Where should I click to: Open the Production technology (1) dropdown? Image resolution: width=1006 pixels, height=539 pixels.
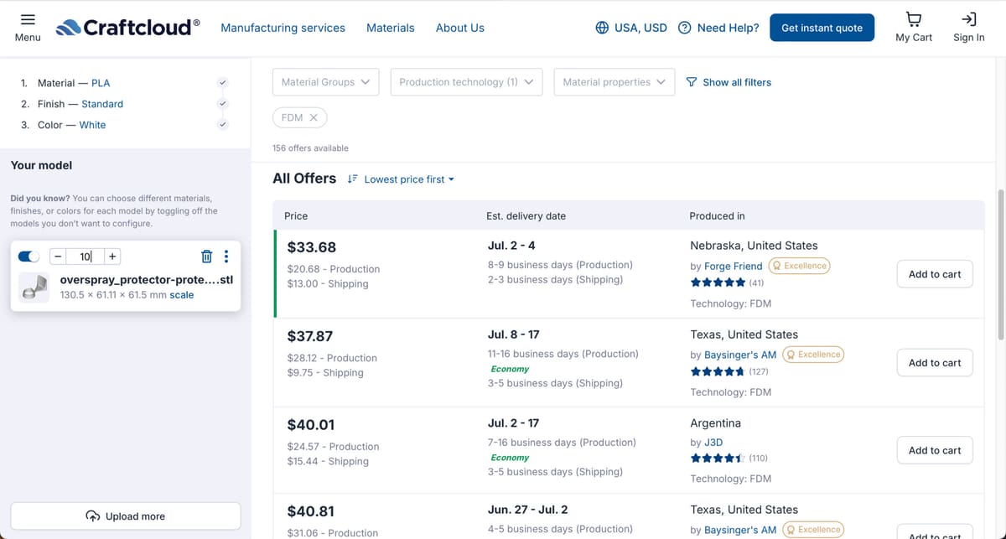(466, 82)
